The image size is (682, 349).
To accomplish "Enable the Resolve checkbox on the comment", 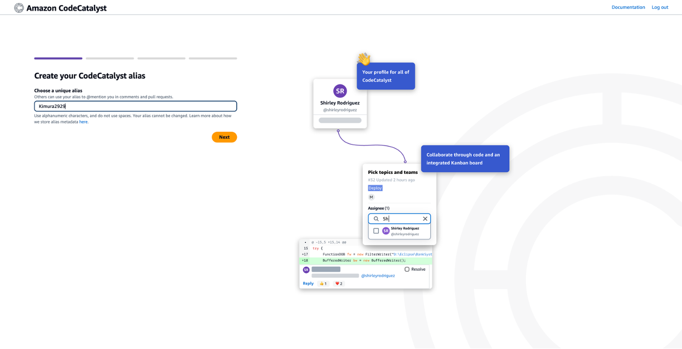I will [406, 269].
